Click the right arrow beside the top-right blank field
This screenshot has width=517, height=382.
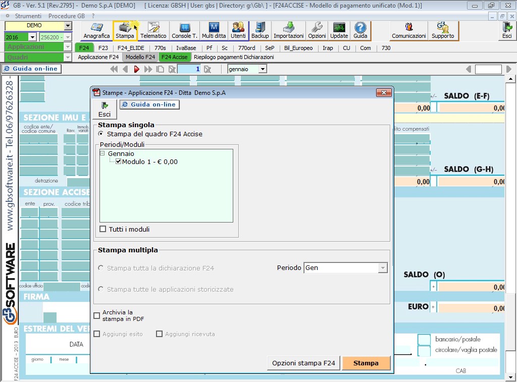coord(509,69)
